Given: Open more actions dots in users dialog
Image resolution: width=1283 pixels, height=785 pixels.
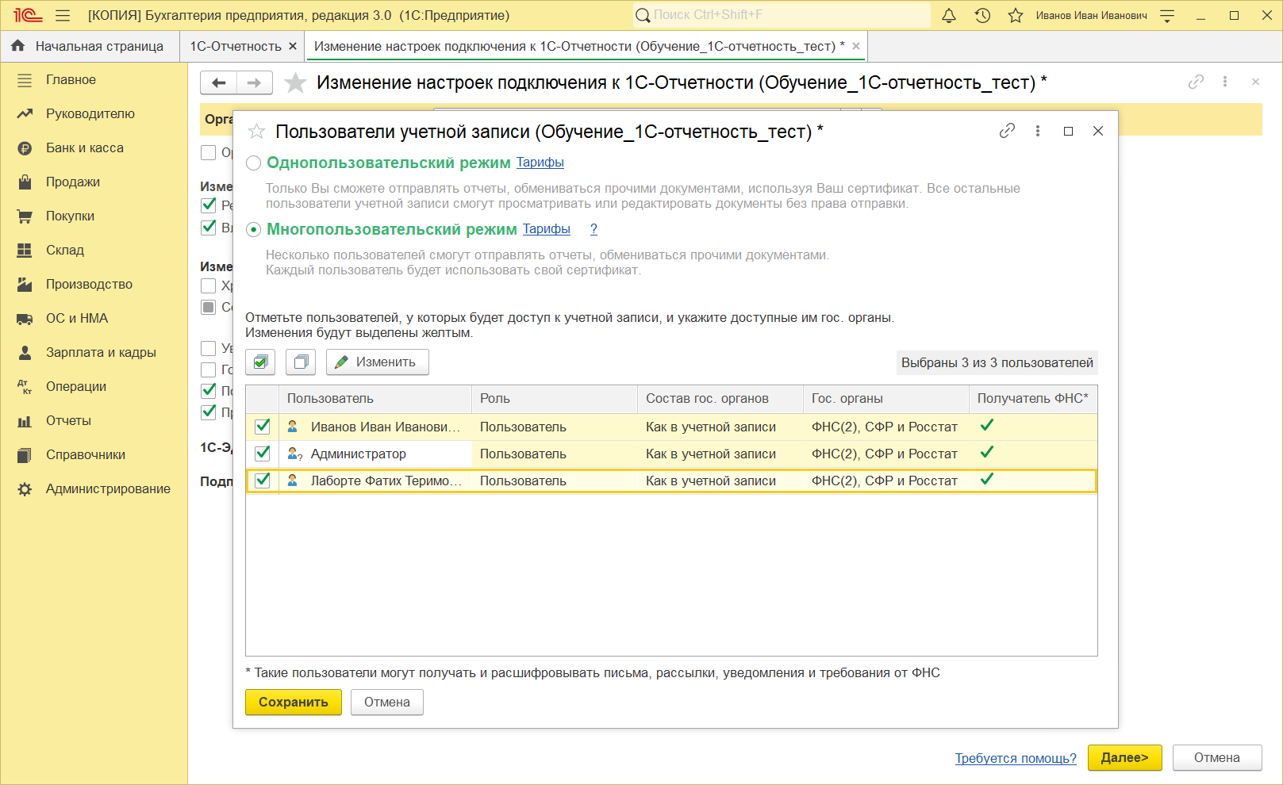Looking at the screenshot, I should point(1038,131).
